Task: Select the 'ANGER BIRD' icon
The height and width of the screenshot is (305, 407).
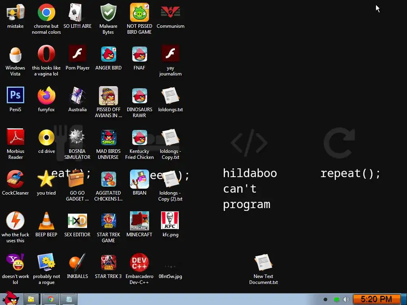Action: 108,54
